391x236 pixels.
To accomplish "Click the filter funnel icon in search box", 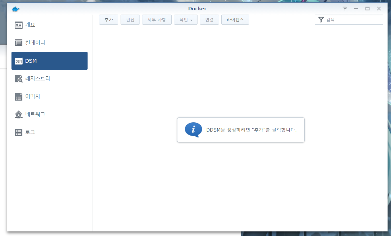I will (x=321, y=20).
